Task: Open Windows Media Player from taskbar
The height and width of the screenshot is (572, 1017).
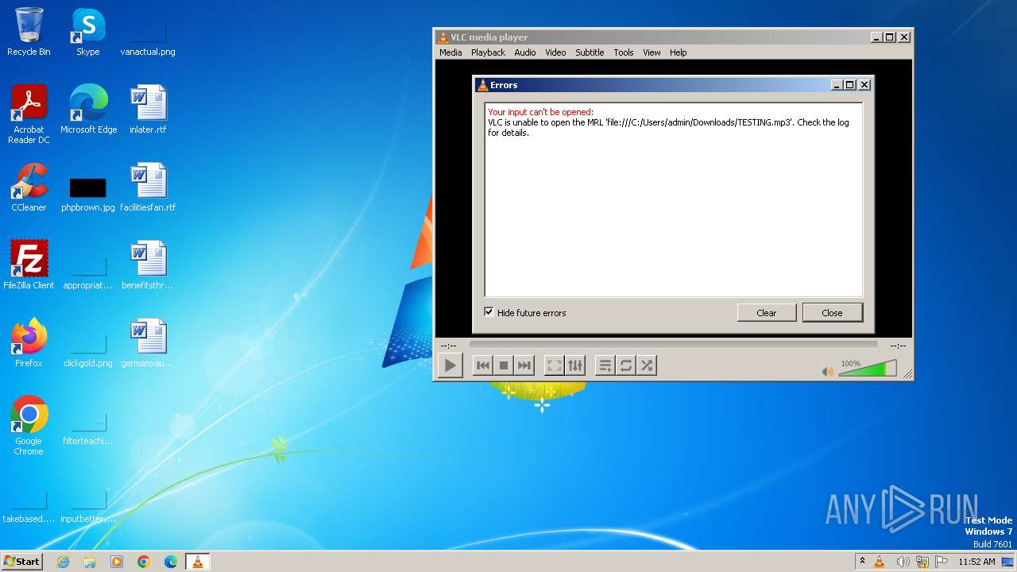Action: point(117,562)
